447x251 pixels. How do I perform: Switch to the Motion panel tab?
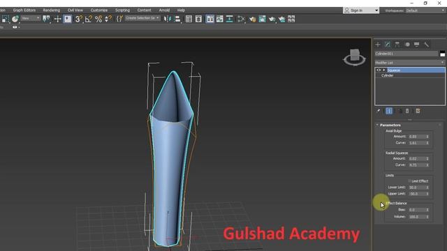[x=407, y=45]
